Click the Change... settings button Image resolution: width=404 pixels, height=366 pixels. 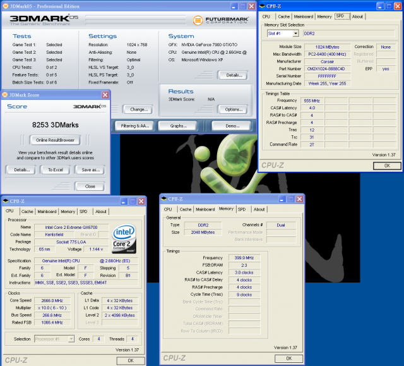click(x=139, y=109)
